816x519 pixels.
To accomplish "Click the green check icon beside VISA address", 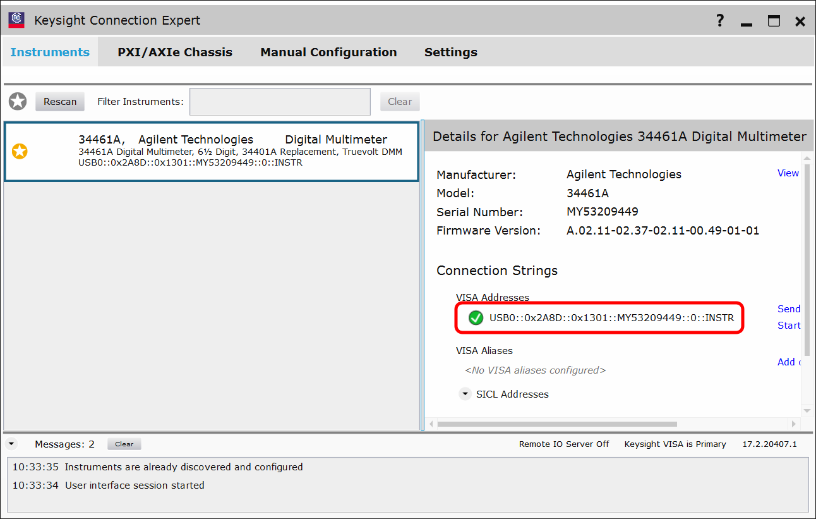I will [476, 318].
